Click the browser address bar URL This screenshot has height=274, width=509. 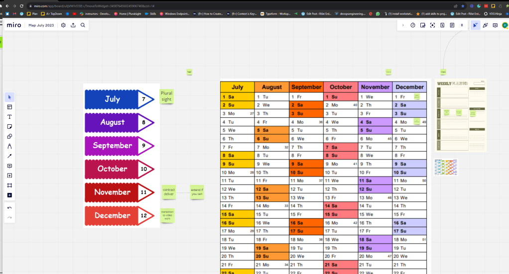click(x=94, y=6)
